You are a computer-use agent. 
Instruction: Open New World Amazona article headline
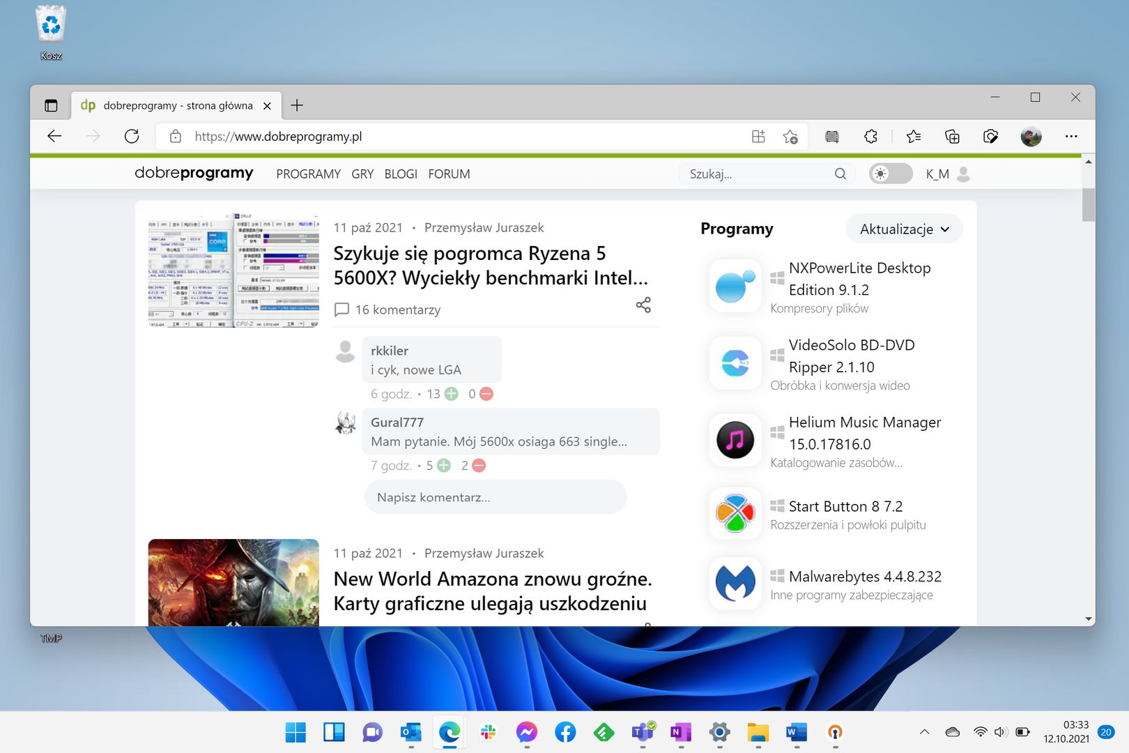(x=493, y=591)
